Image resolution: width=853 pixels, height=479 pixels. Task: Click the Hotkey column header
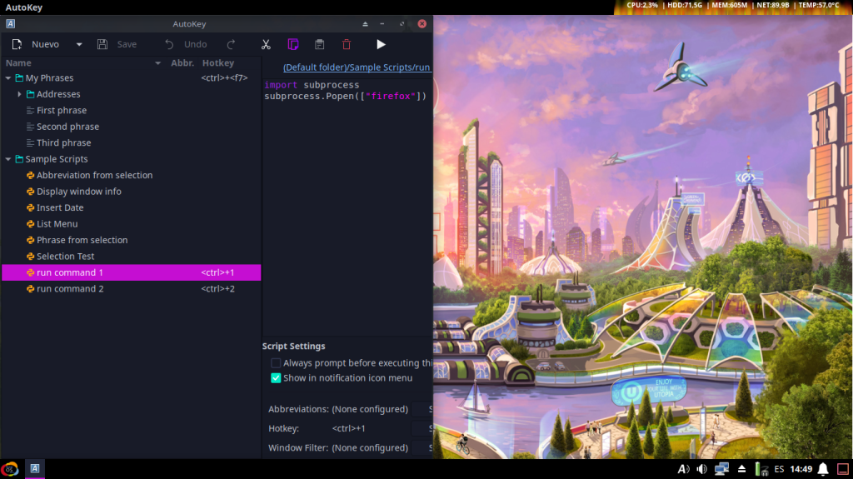[218, 62]
